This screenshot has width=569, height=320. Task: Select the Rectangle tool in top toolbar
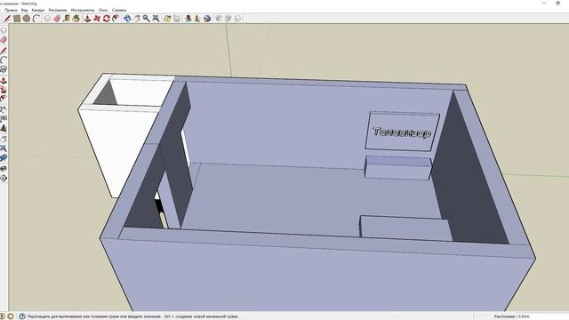[17, 18]
